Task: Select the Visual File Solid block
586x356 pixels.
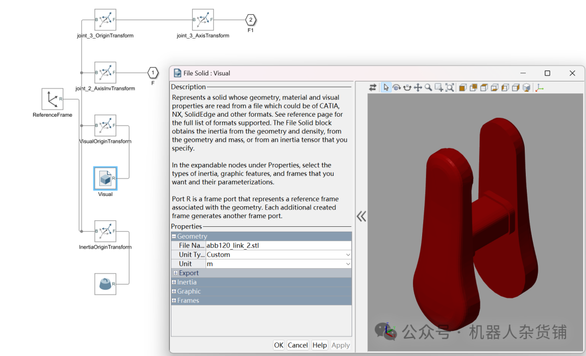Action: [x=105, y=178]
